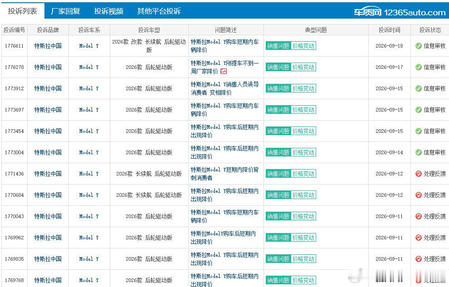Click Model Y link in row 1769962
Viewport: 449px width, 287px height.
point(89,238)
